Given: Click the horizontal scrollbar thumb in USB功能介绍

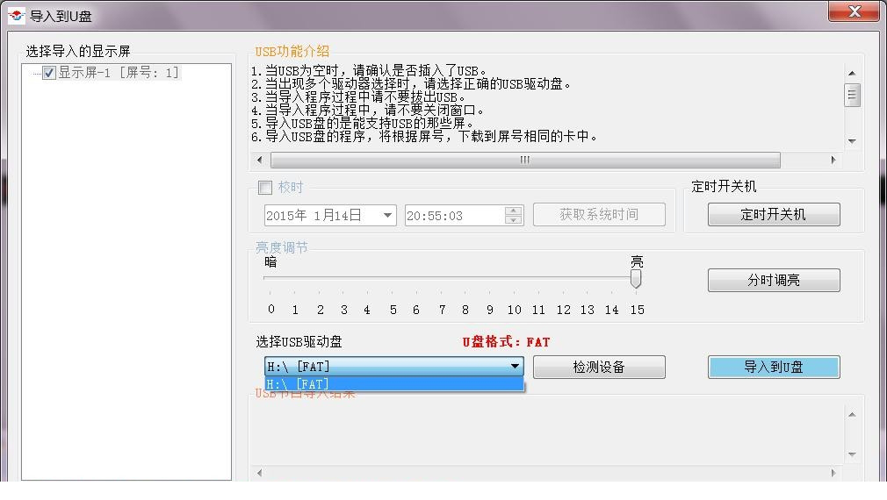Looking at the screenshot, I should pyautogui.click(x=525, y=160).
